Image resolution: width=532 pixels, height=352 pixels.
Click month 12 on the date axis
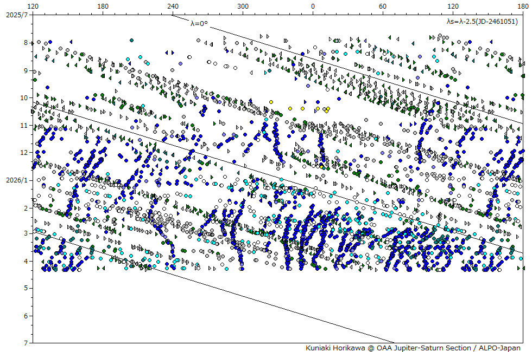click(x=23, y=153)
